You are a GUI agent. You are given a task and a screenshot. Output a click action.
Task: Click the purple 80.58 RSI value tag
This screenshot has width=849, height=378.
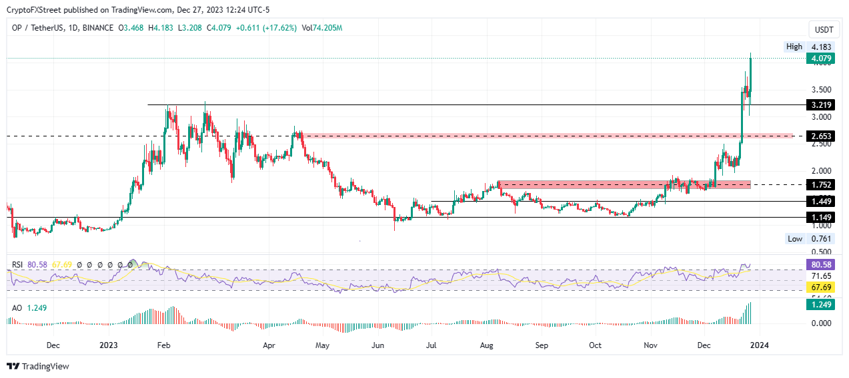[818, 264]
